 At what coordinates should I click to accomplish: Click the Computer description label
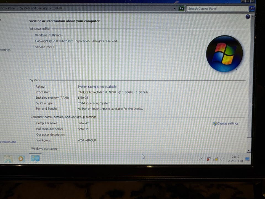pyautogui.click(x=51, y=135)
